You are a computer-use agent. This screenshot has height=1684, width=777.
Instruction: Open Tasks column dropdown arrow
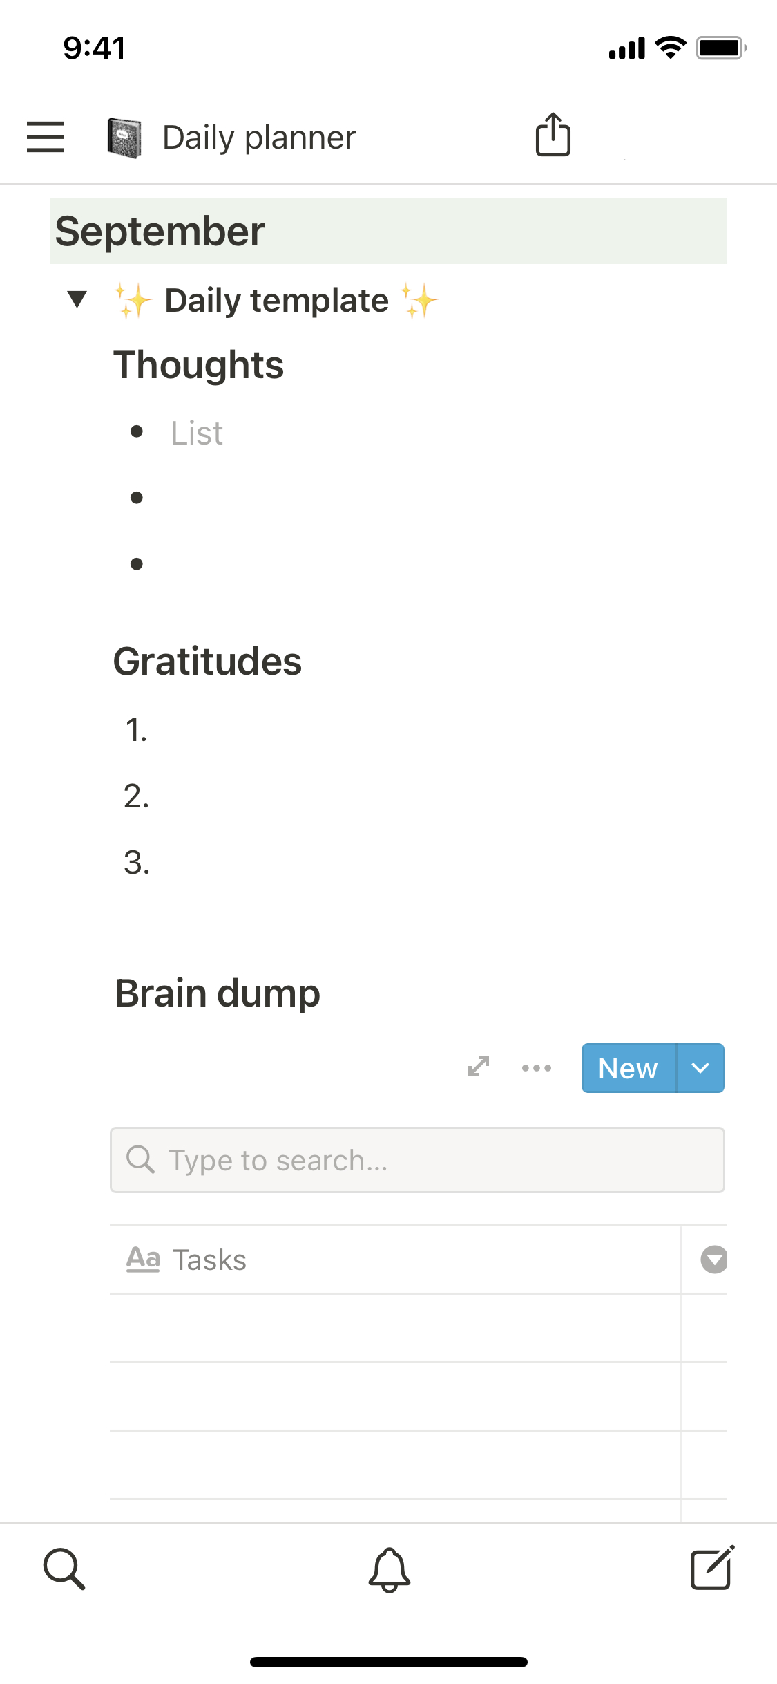(713, 1260)
